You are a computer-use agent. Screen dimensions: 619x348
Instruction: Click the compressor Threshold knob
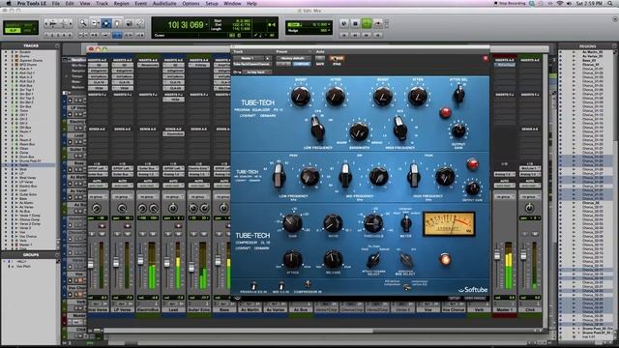[373, 223]
